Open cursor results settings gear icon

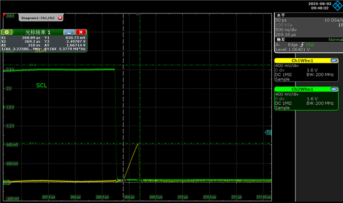[6, 32]
